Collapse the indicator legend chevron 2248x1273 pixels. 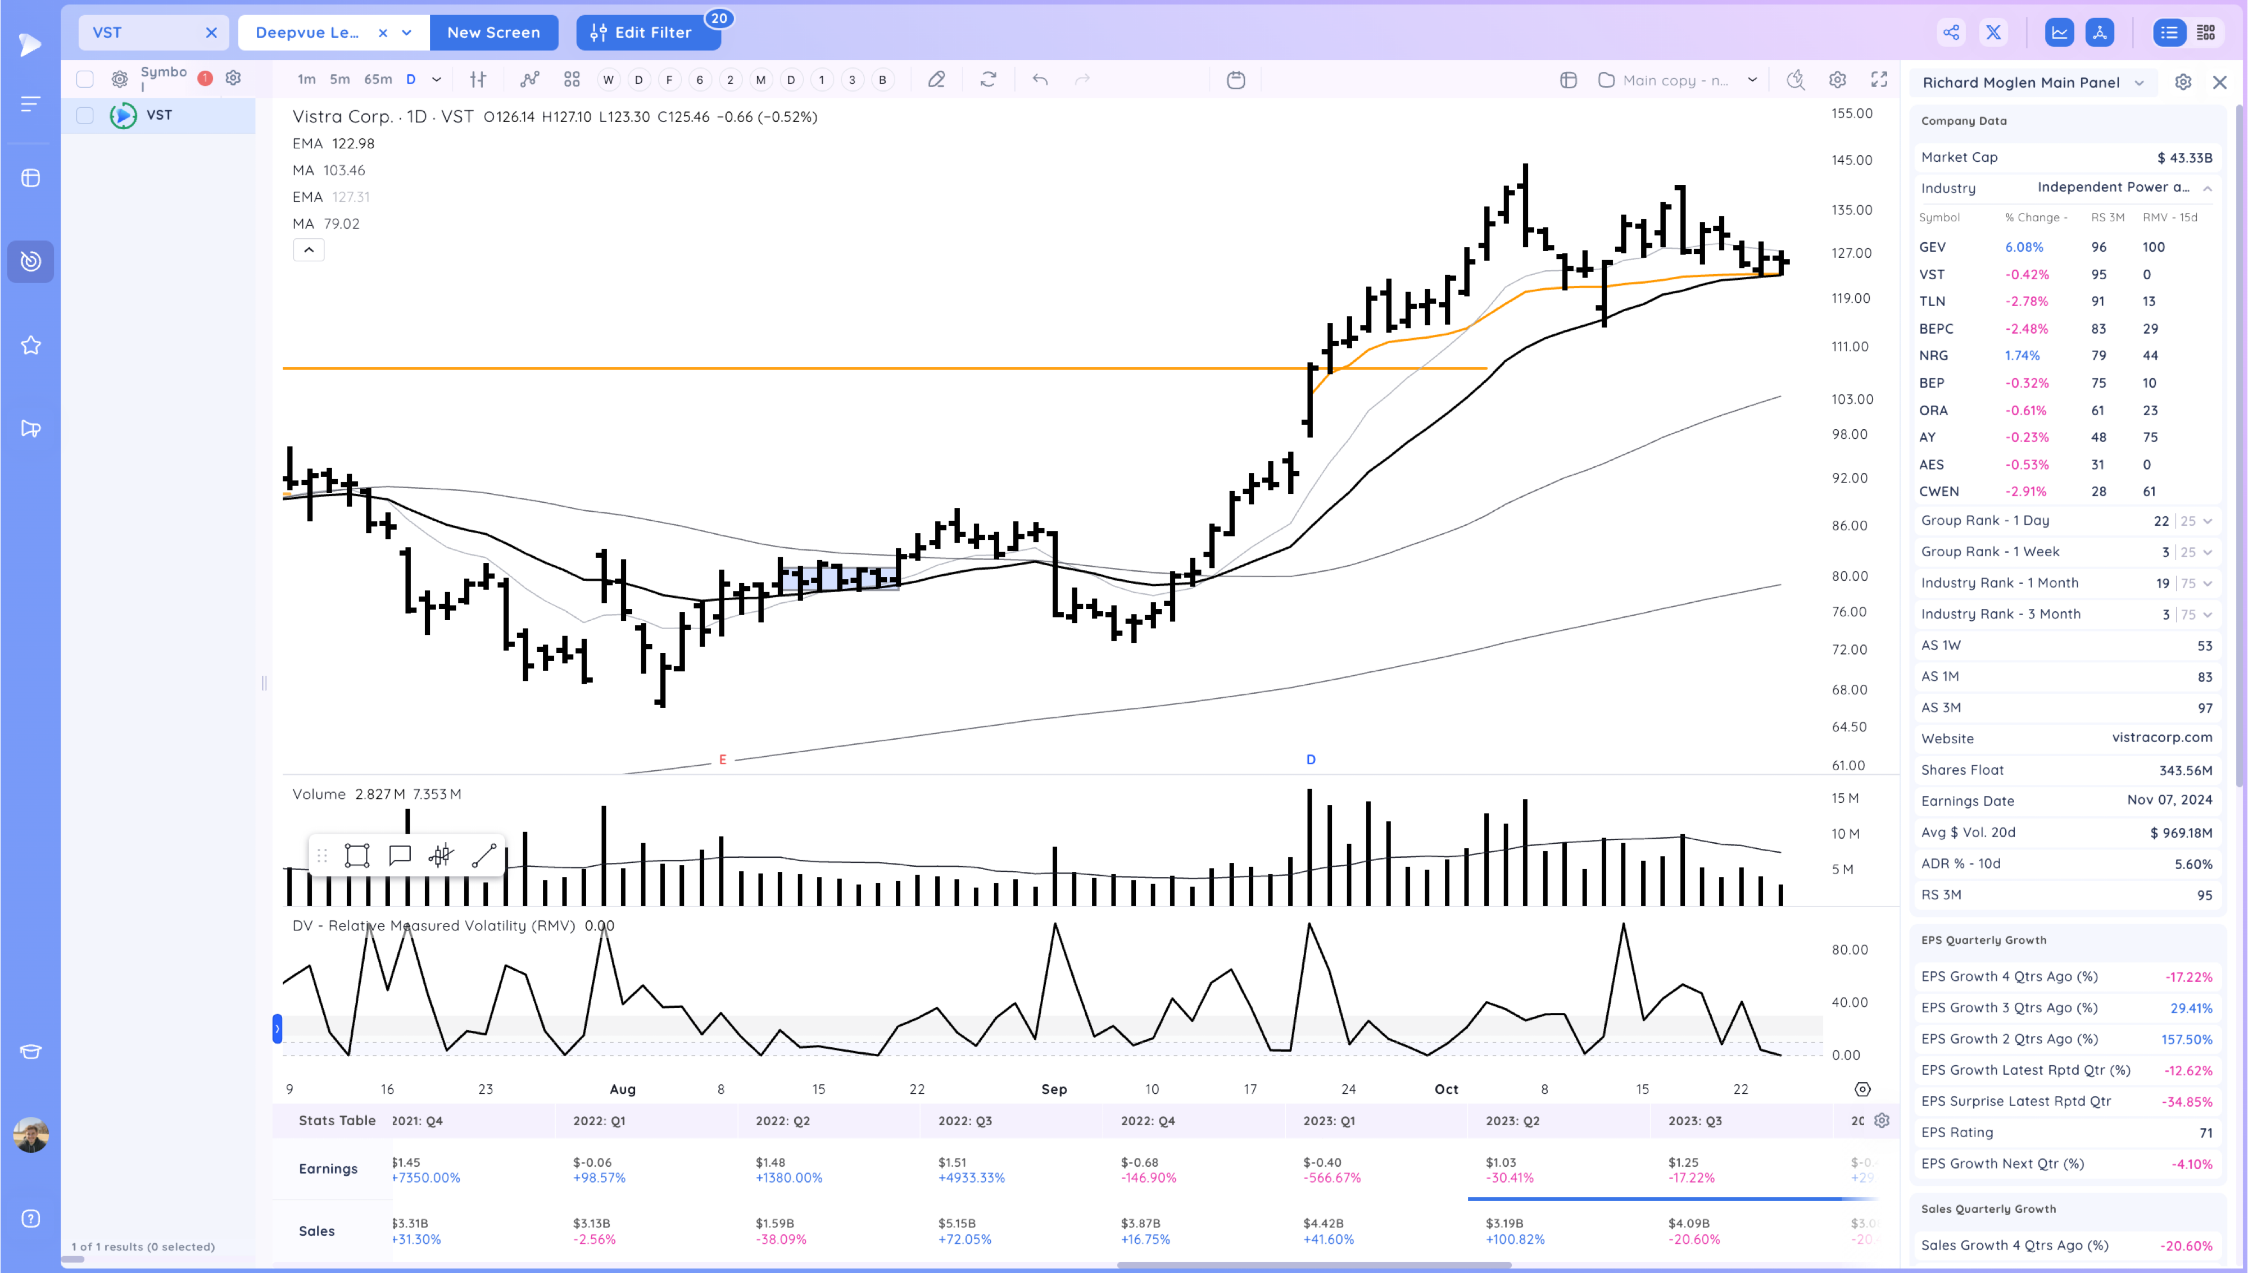pyautogui.click(x=309, y=250)
